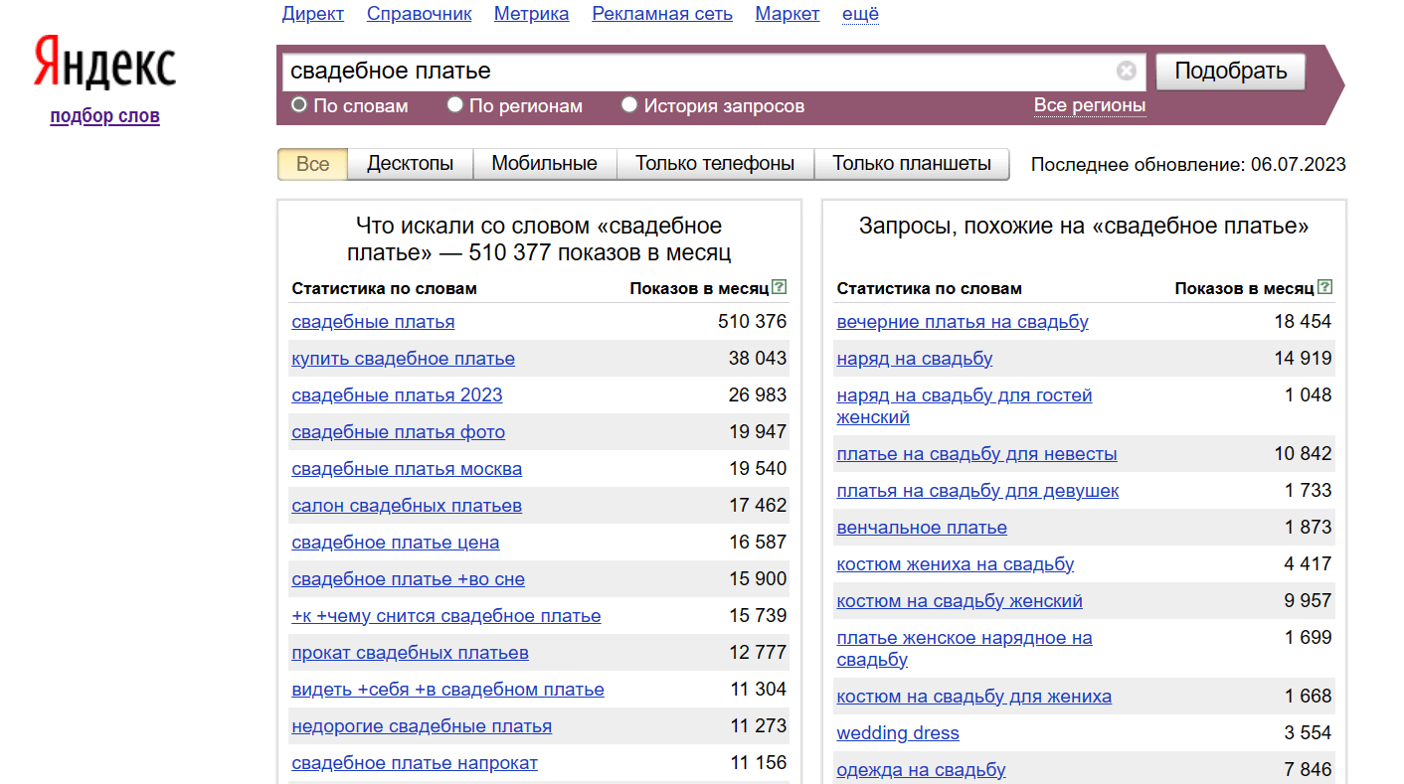Click the help icon beside right 'Показов в месяц'
This screenshot has height=784, width=1404.
(1324, 287)
